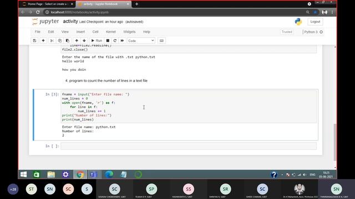
Task: Open the green circle app on taskbar
Action: point(138,175)
